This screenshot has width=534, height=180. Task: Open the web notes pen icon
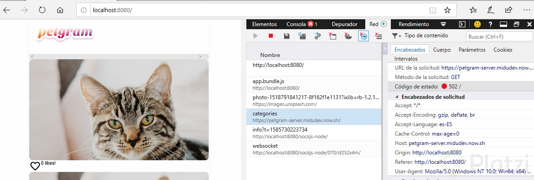click(491, 10)
